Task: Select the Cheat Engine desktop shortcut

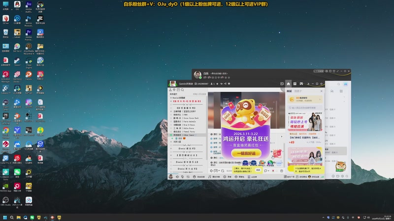Action: pos(29,62)
